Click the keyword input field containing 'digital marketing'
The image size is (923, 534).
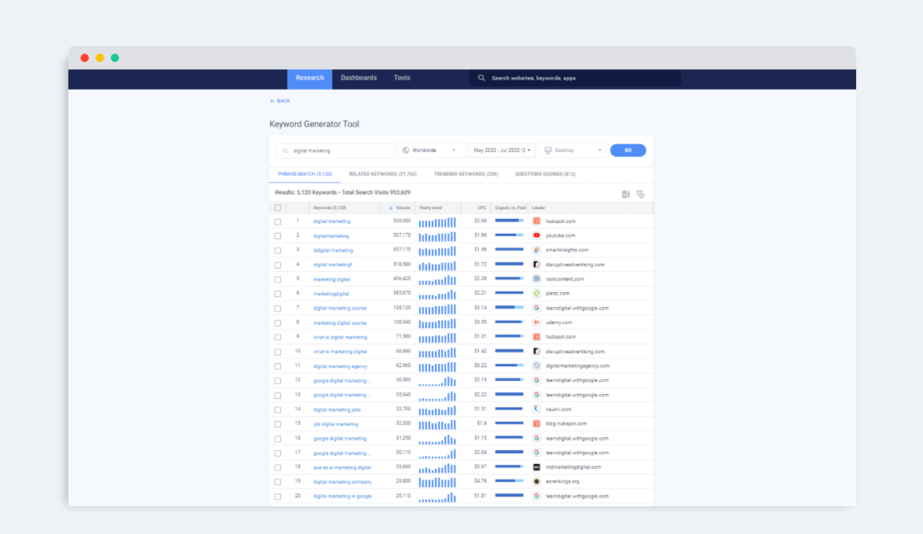(336, 151)
